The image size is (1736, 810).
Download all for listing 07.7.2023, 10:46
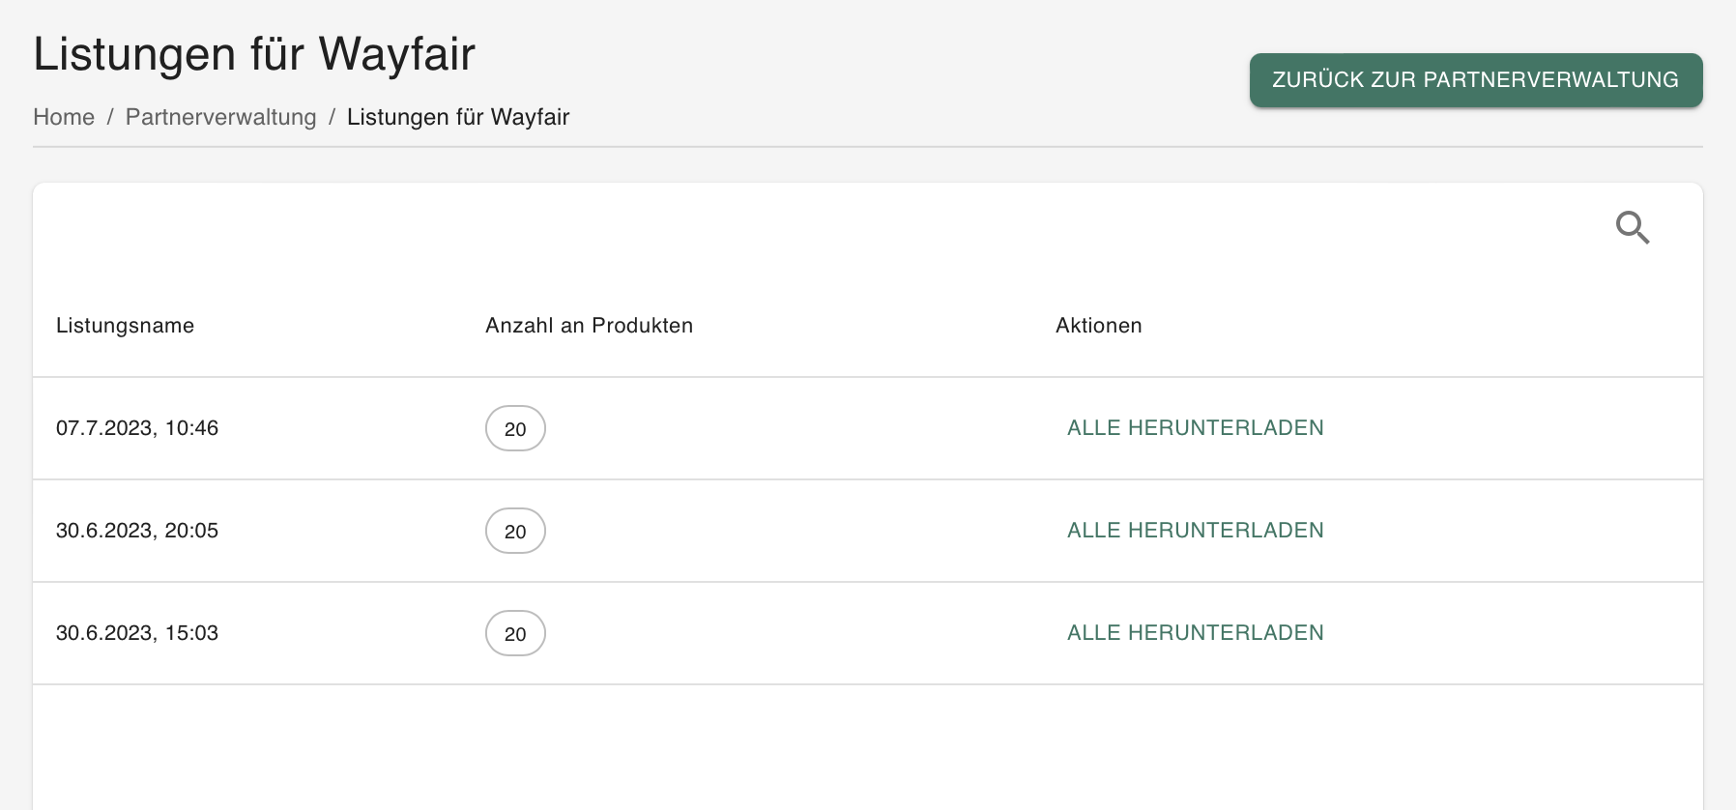[x=1196, y=428]
